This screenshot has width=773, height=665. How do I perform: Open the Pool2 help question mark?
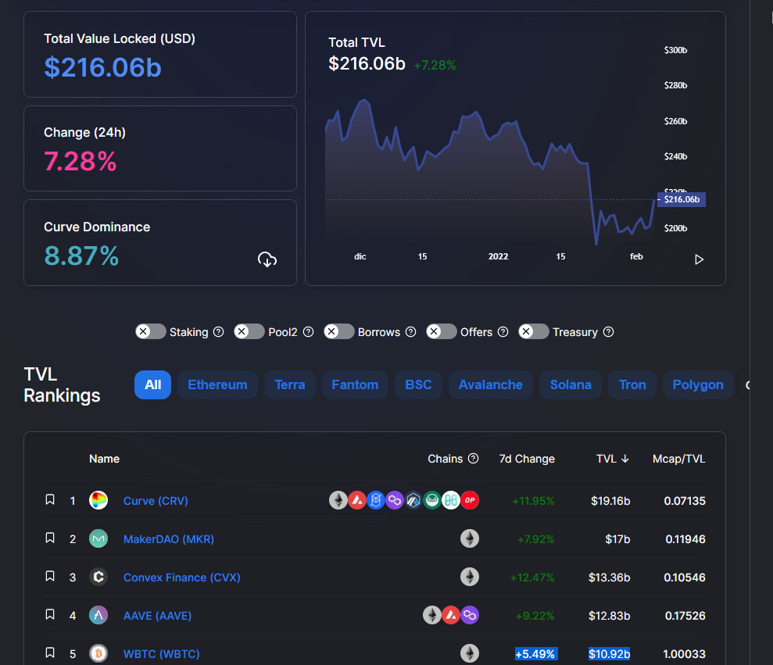[308, 332]
